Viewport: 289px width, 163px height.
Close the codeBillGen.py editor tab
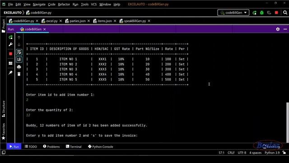[37, 21]
